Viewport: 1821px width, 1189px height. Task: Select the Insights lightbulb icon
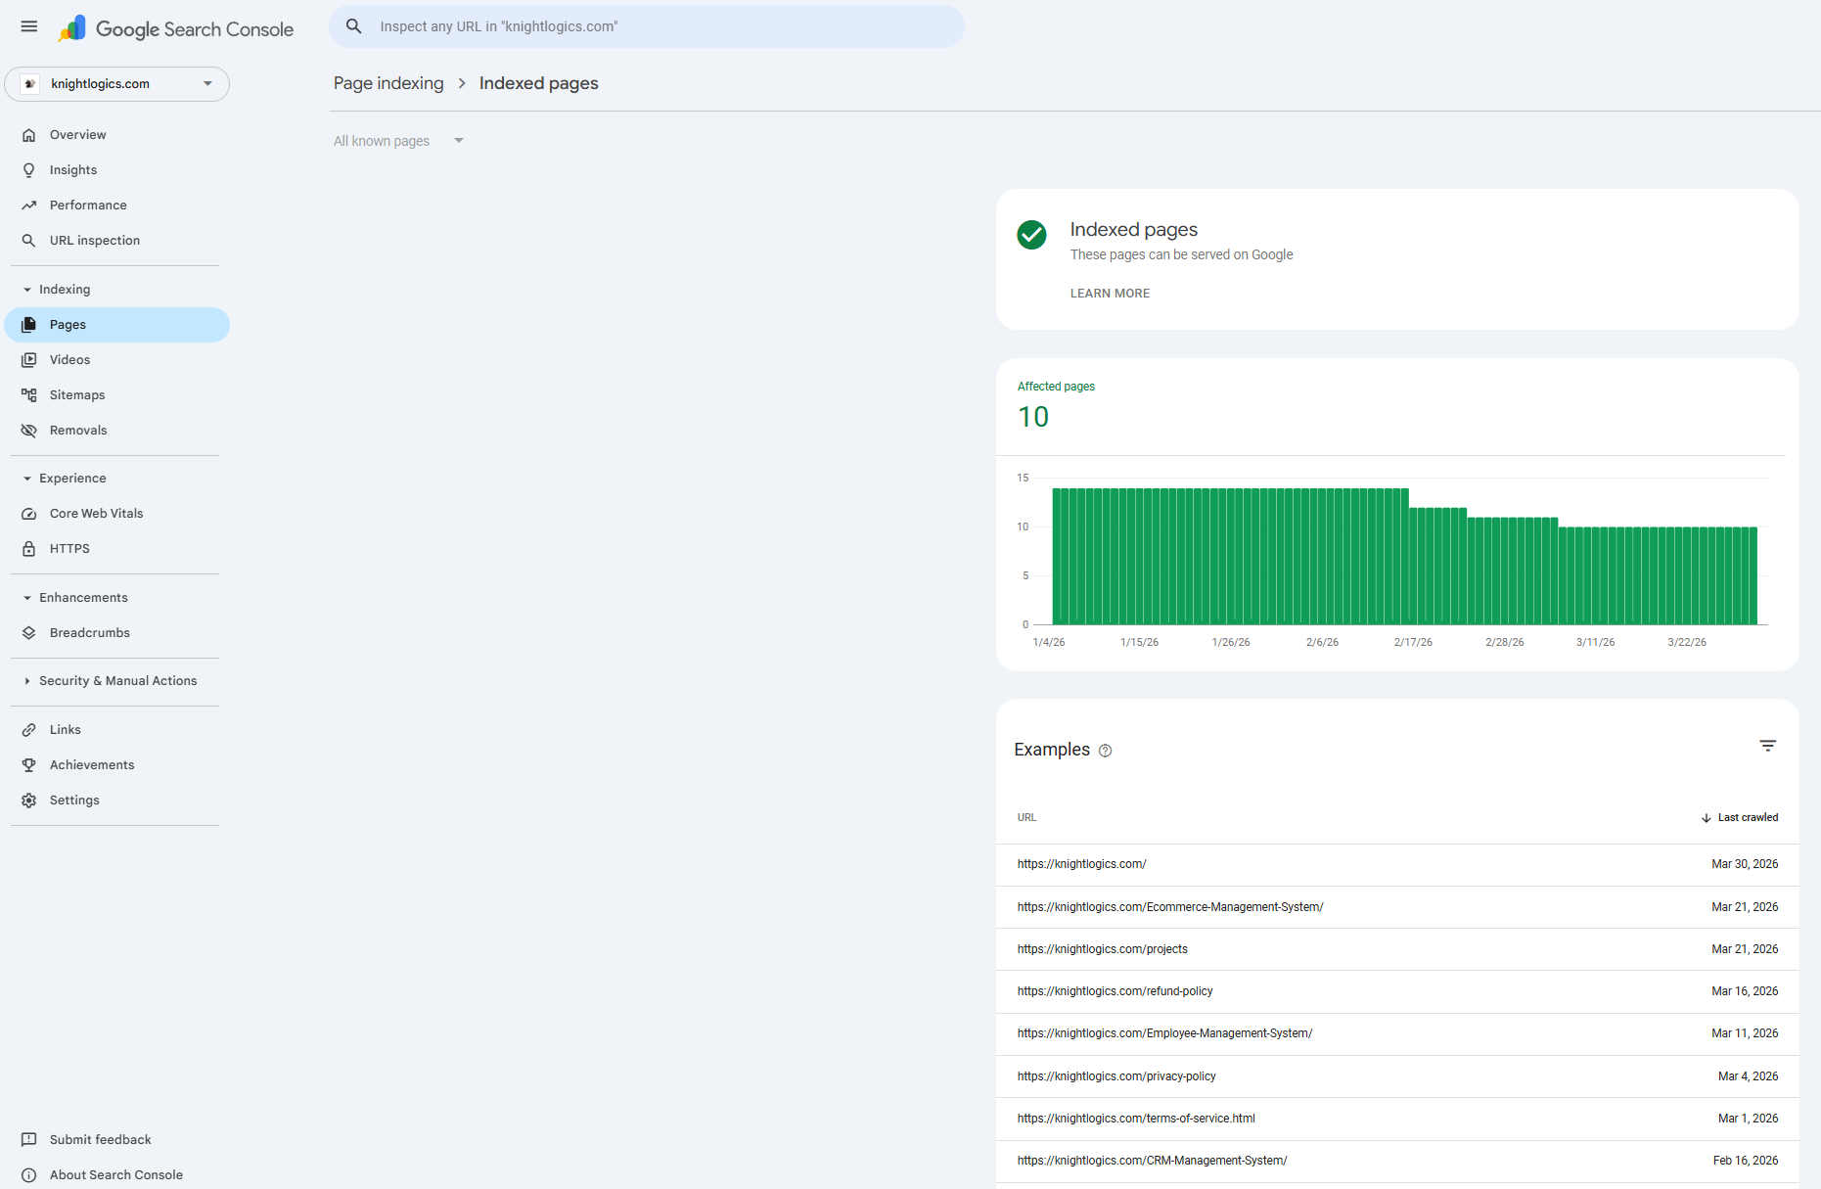[29, 169]
